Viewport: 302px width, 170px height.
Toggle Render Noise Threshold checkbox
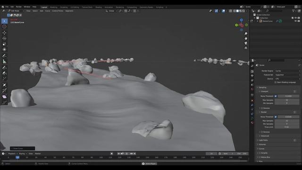pos(276,117)
